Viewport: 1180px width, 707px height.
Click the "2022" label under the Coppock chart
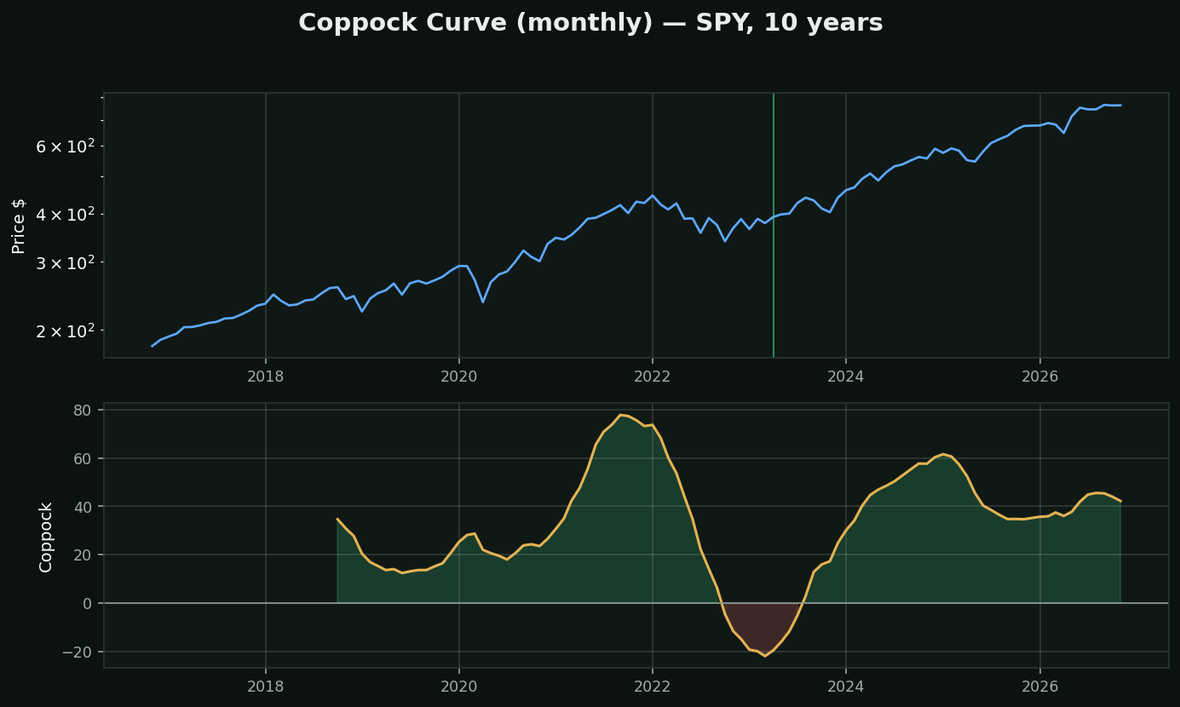[653, 686]
